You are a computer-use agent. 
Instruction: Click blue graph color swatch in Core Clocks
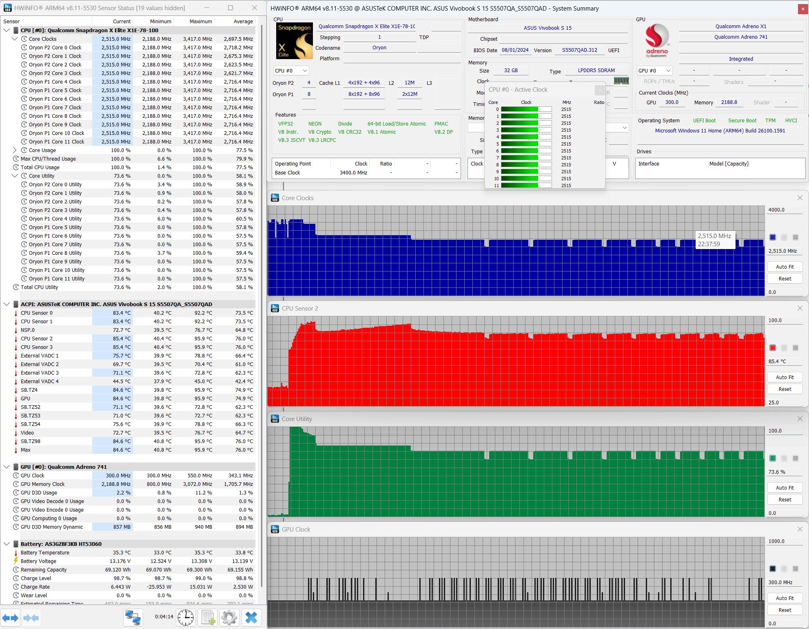(773, 237)
